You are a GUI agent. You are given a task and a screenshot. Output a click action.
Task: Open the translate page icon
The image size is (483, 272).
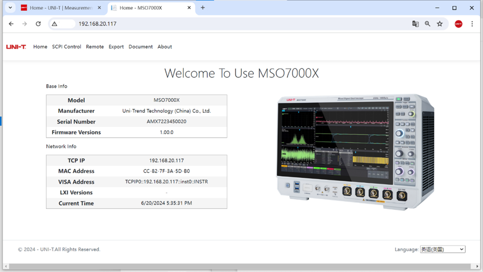coord(415,24)
